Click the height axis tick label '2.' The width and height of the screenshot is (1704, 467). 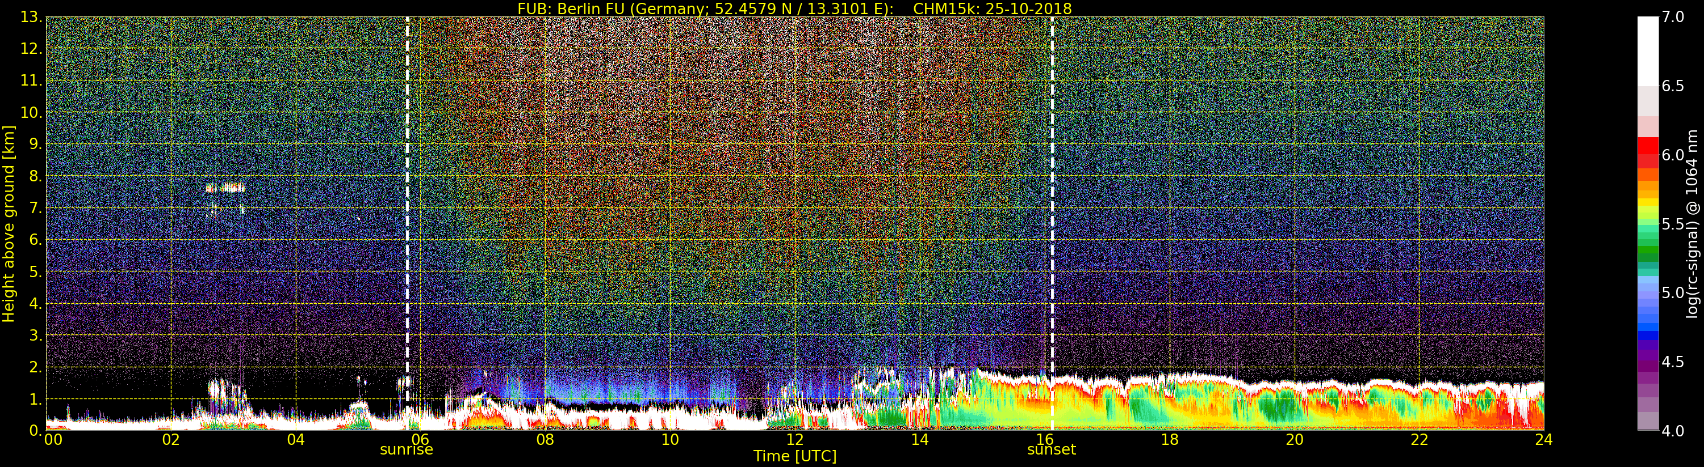coord(36,367)
